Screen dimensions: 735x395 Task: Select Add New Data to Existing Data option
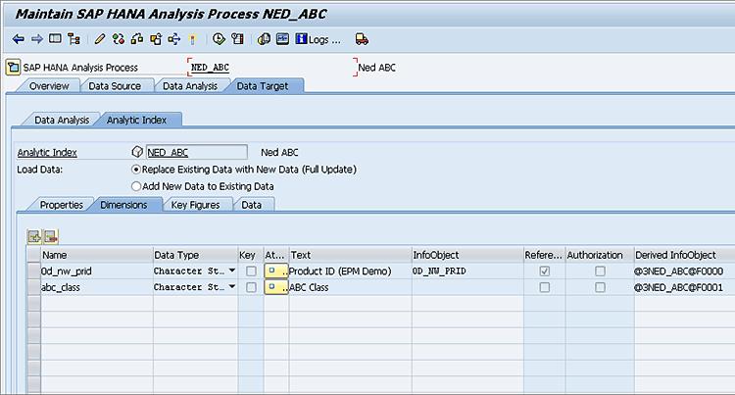pyautogui.click(x=136, y=186)
